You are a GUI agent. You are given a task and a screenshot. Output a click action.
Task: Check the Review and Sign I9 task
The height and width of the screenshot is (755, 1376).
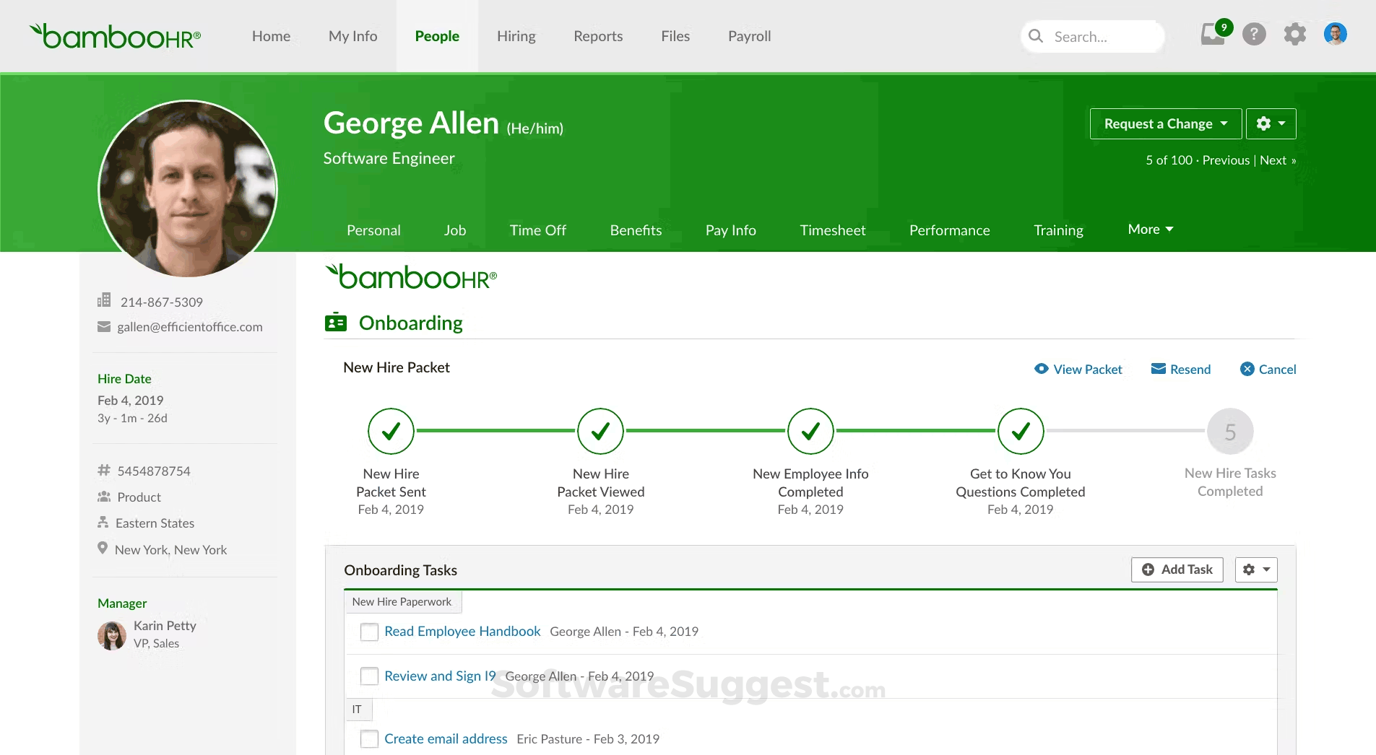pyautogui.click(x=369, y=676)
